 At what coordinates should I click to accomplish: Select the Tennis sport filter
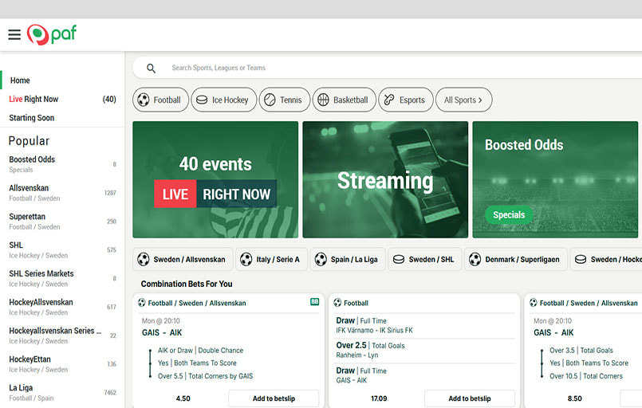(285, 100)
